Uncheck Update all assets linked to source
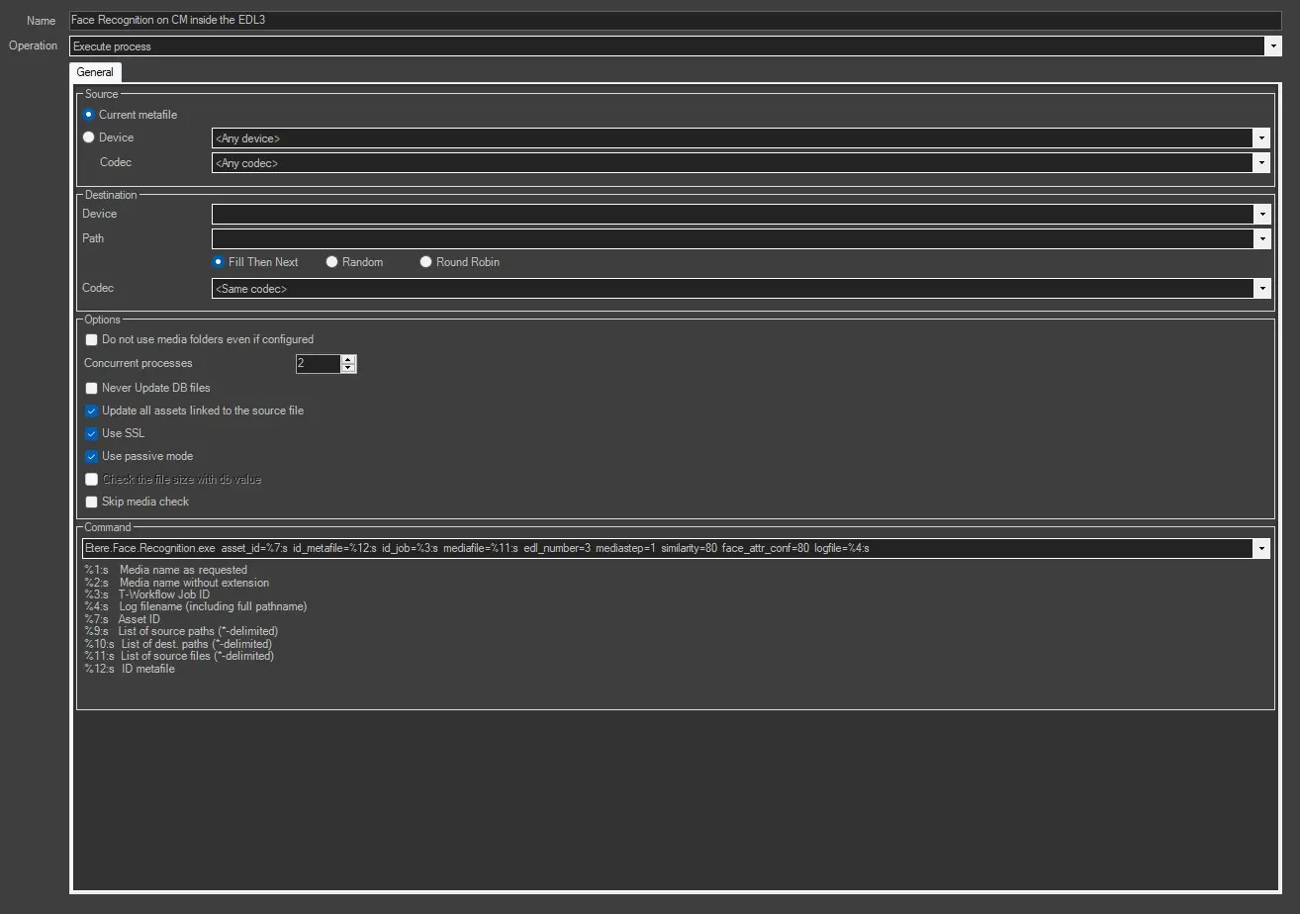Viewport: 1300px width, 914px height. coord(92,411)
